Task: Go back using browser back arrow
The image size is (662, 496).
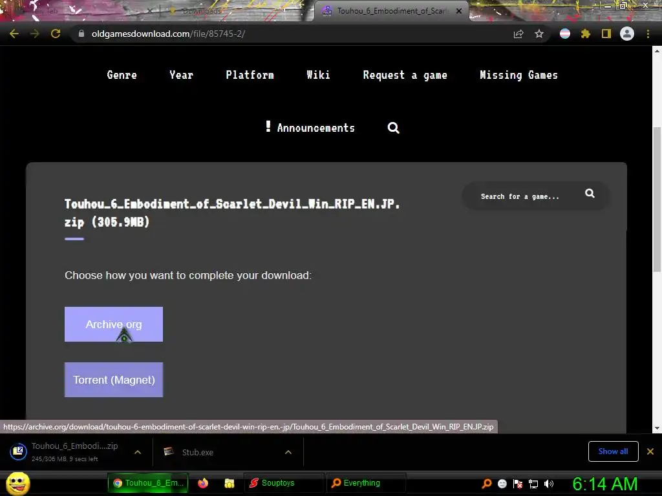Action: click(14, 34)
